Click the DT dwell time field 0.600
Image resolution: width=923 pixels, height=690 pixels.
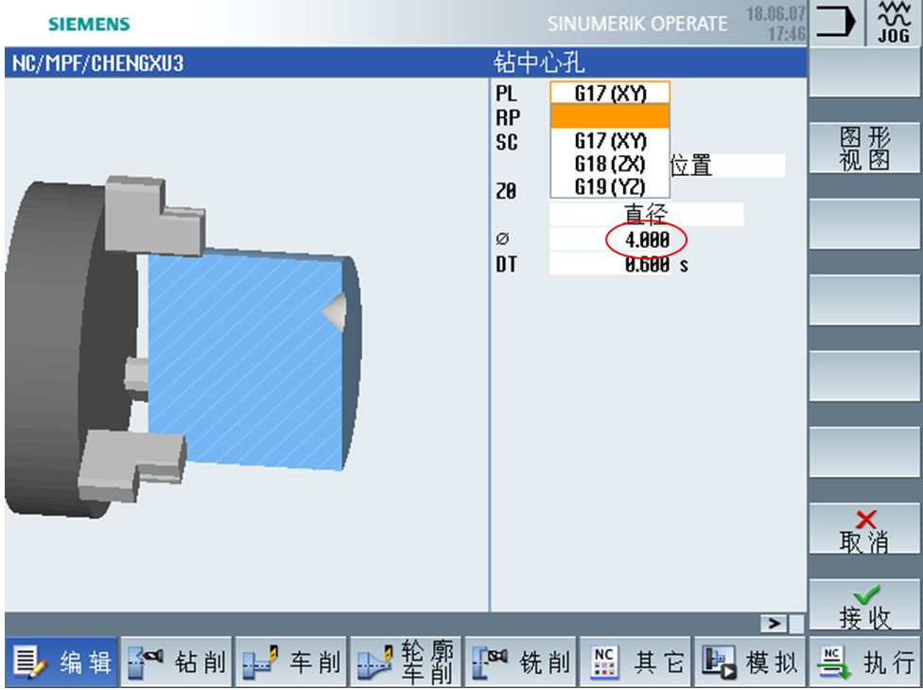(610, 264)
